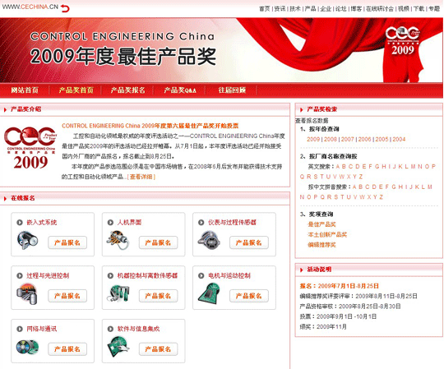
Task: Open the 最佳产品奖 award link
Action: tap(322, 224)
